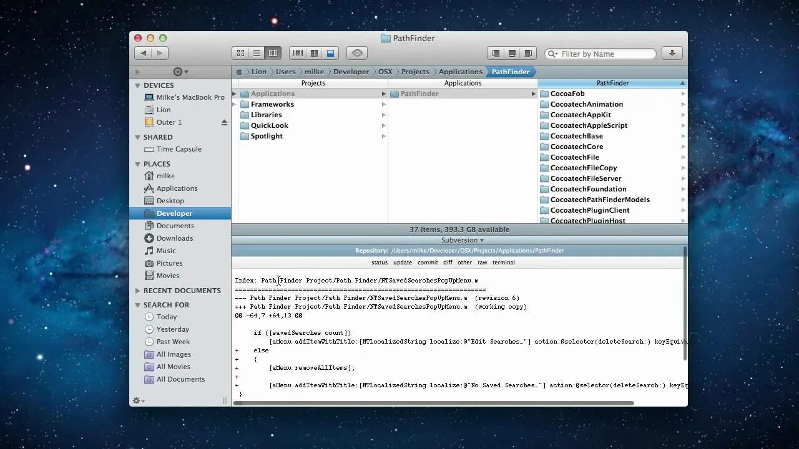
Task: Select Applications in the path bar
Action: [x=461, y=72]
